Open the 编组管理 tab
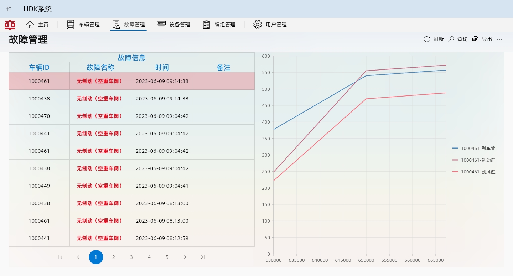Screen dimensions: 513x276 coord(219,25)
